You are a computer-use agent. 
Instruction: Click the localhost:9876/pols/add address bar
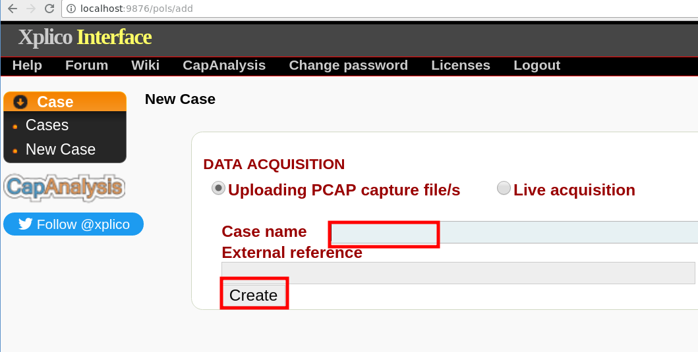[x=380, y=9]
